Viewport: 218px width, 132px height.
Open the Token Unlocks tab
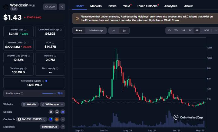point(147,6)
